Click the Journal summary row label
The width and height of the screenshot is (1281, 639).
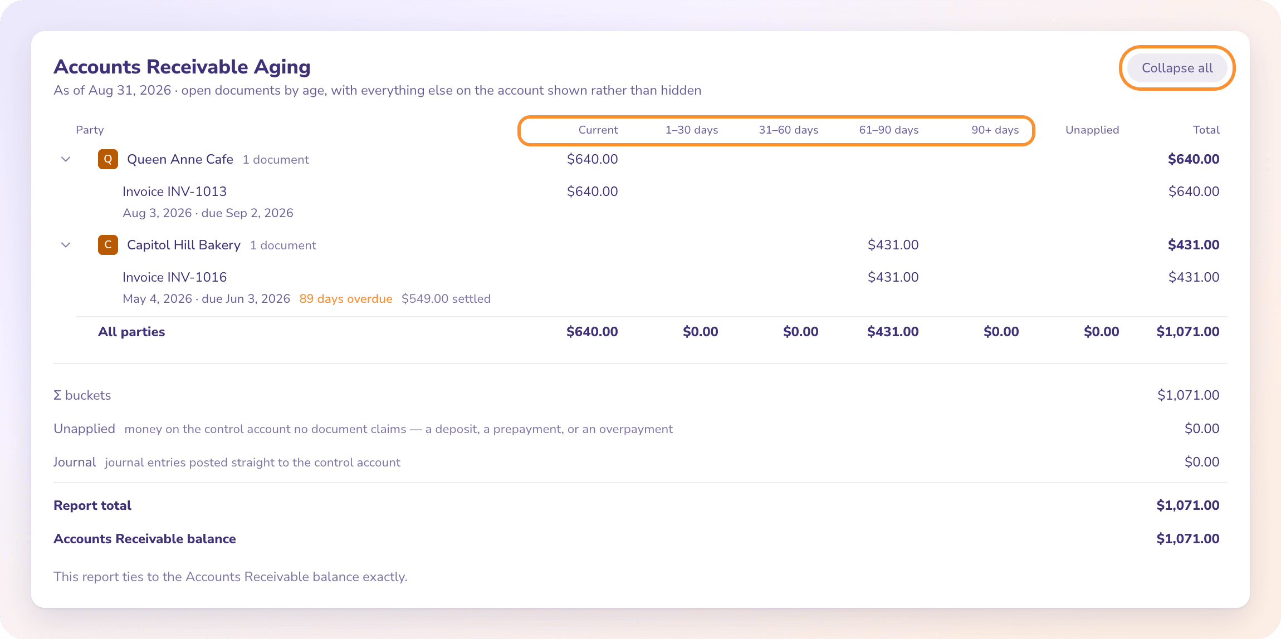(75, 462)
